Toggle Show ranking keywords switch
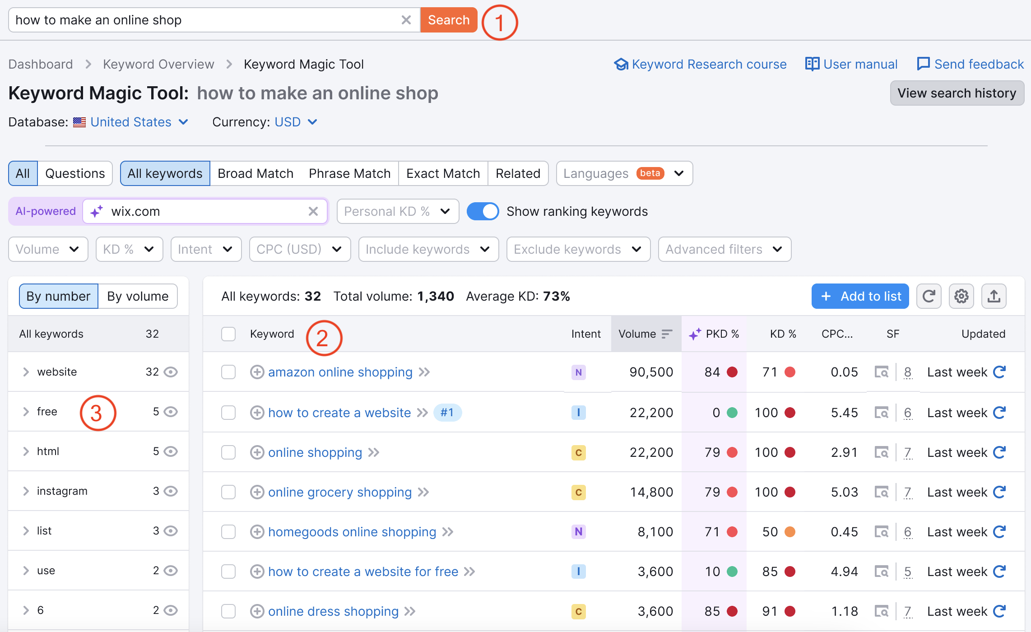 click(483, 211)
